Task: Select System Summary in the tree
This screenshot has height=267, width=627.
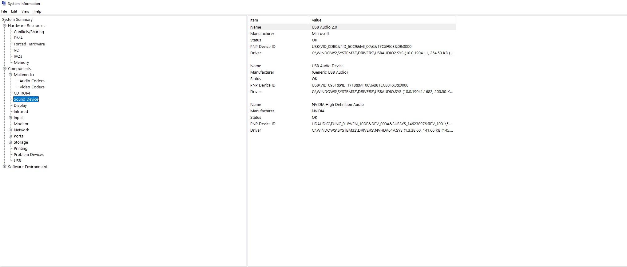Action: 17,20
